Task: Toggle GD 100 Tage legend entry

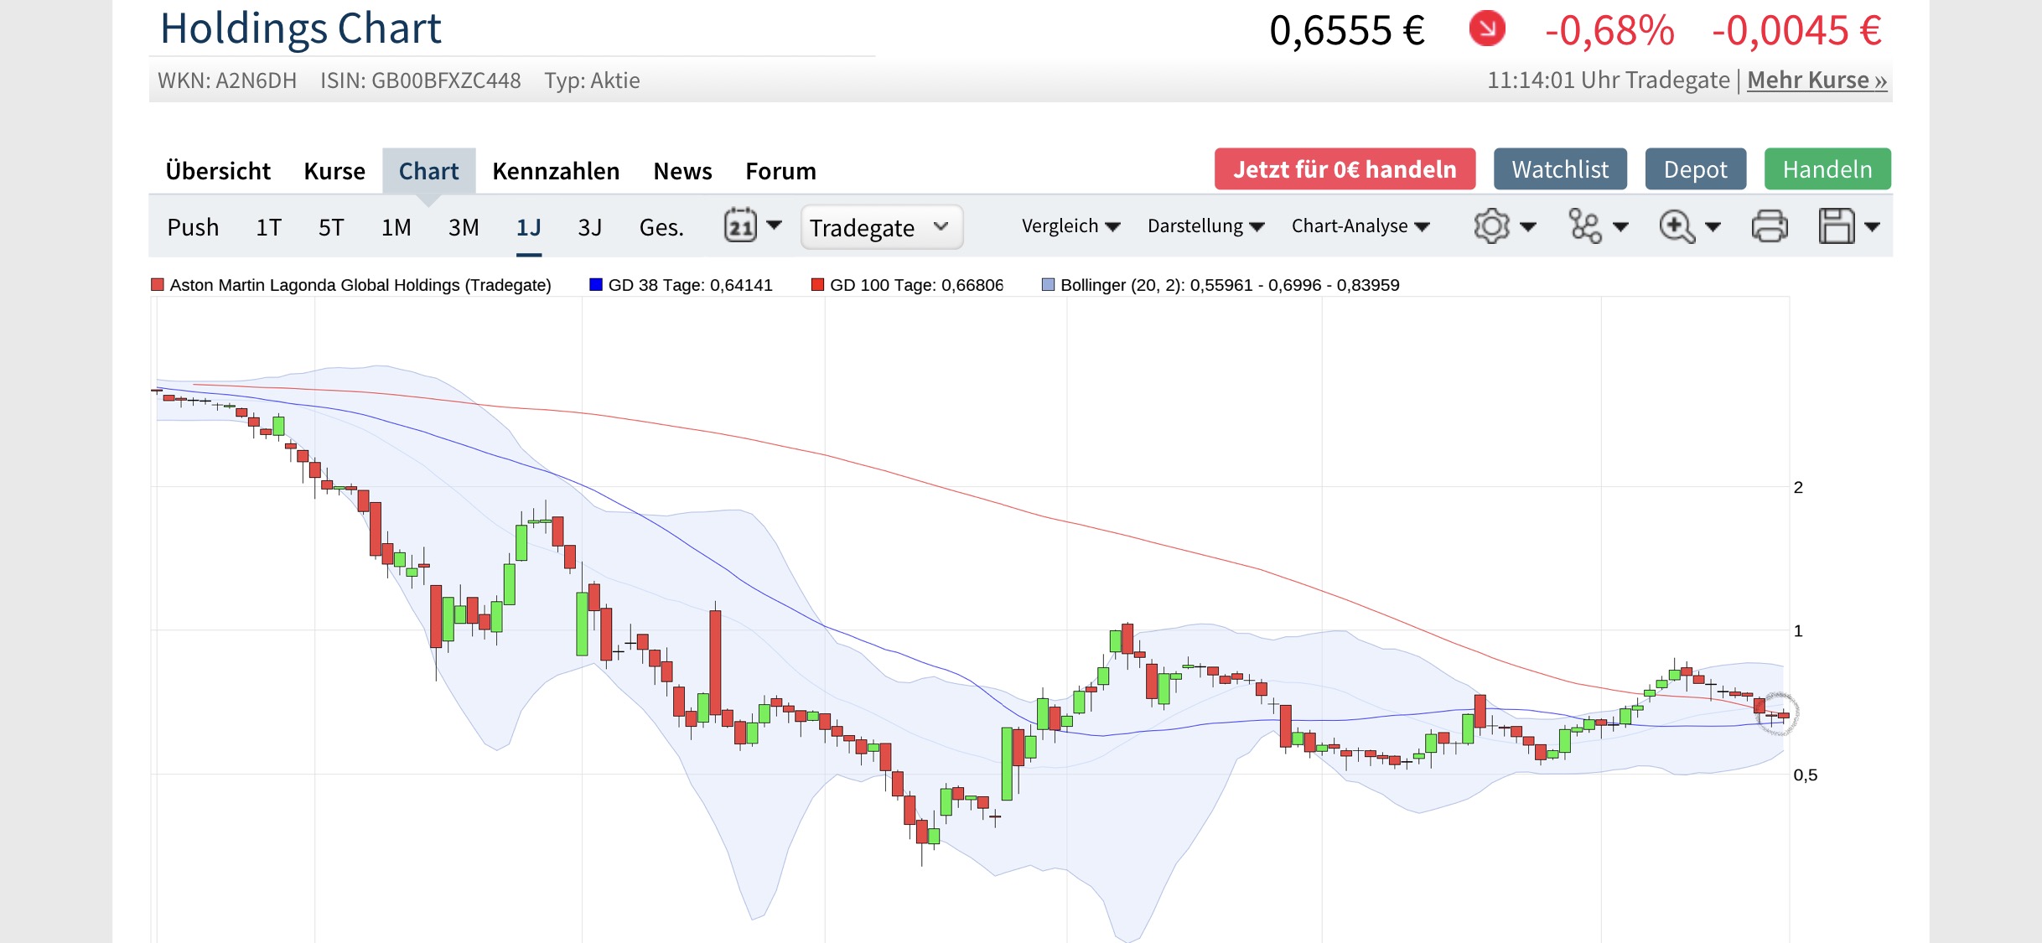Action: [x=915, y=285]
